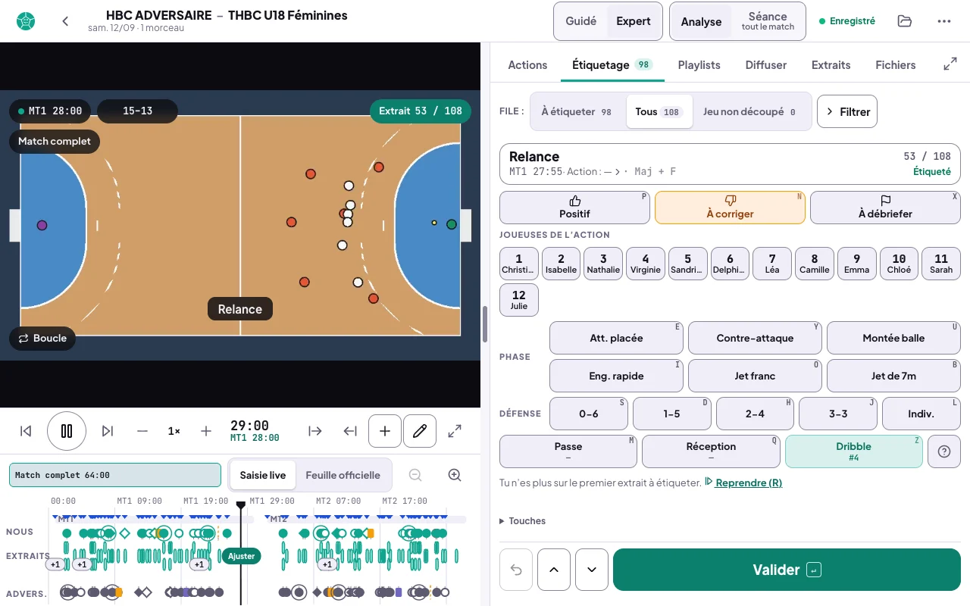Switch to Expert mode
970x606 pixels.
coord(634,21)
